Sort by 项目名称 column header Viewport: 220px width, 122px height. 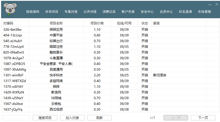[56, 23]
